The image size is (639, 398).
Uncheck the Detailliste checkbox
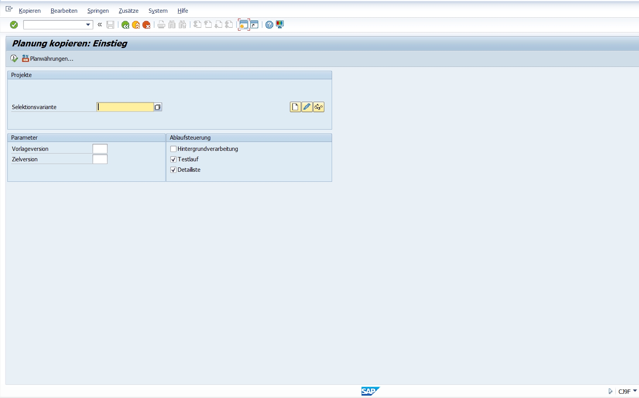(x=173, y=170)
